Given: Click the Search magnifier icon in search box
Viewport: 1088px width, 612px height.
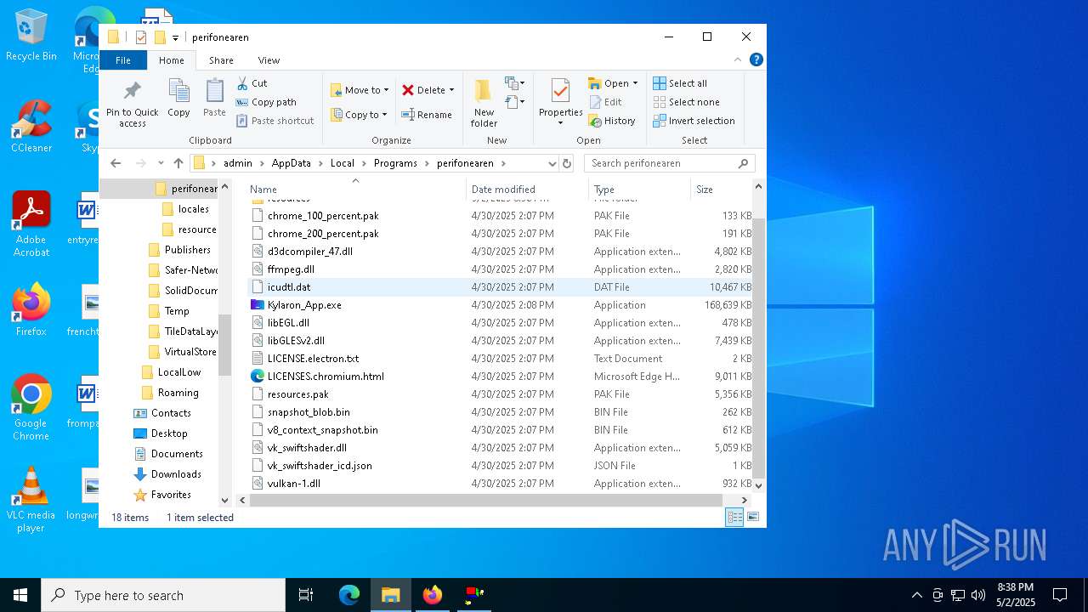Looking at the screenshot, I should coord(743,163).
